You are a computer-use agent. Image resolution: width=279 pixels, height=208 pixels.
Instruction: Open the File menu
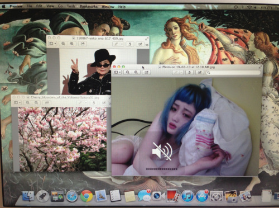[29, 6]
